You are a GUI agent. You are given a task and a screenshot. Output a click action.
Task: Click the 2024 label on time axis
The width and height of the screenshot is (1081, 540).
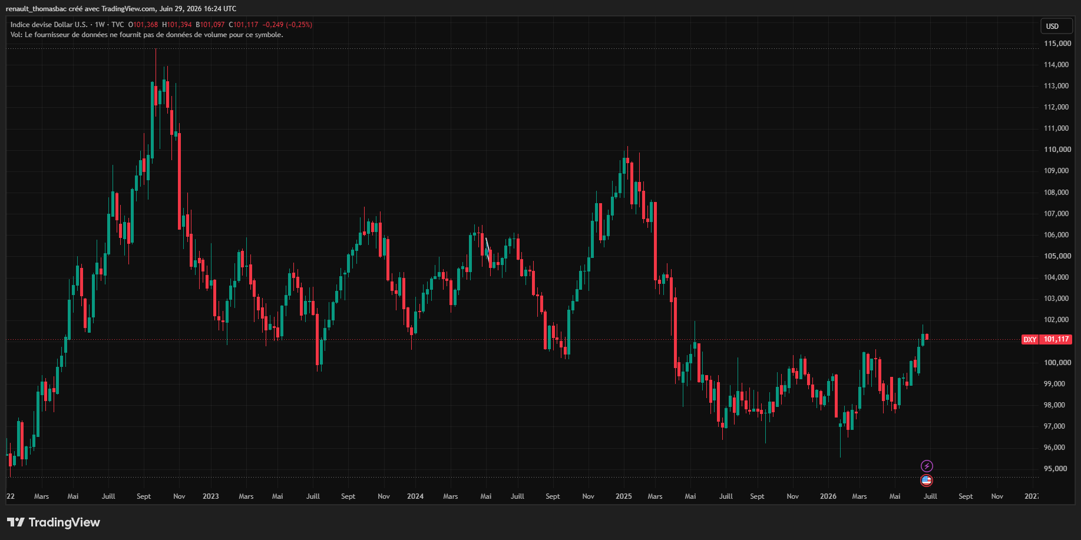coord(415,496)
